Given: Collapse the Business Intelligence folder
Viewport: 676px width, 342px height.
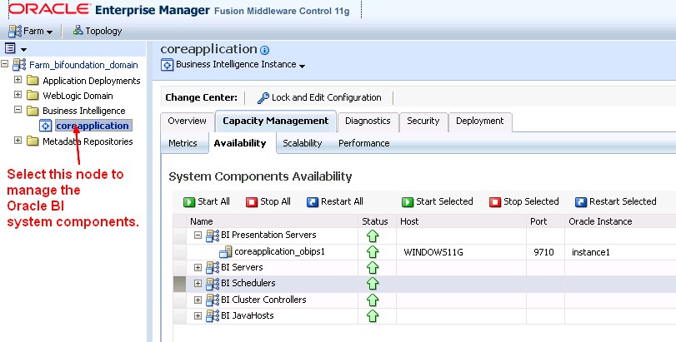Looking at the screenshot, I should 18,110.
